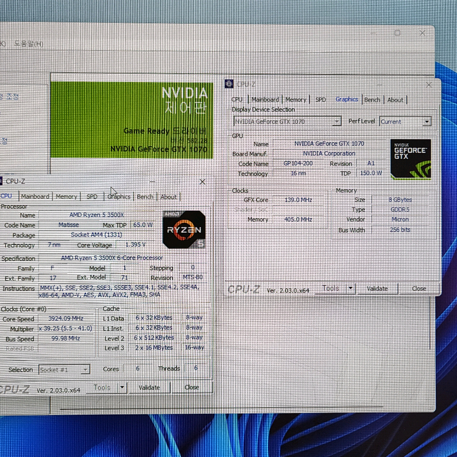Close the NVIDIA control panel window
This screenshot has height=457, width=457.
pyautogui.click(x=422, y=33)
